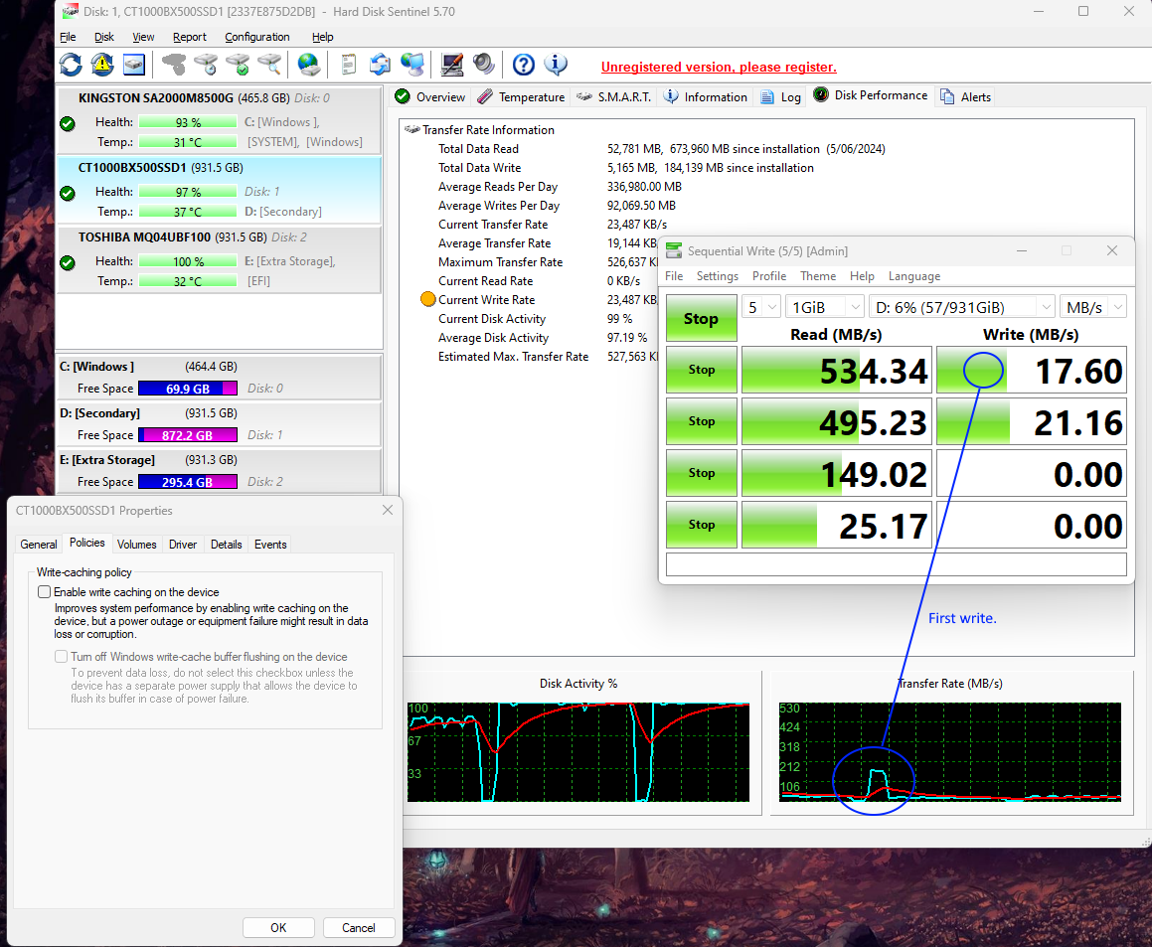Switch to the Log tab
Screen dimensions: 1152x947
(781, 97)
